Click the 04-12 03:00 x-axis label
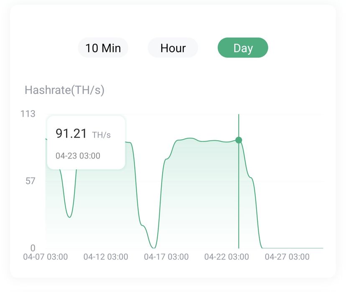The width and height of the screenshot is (346, 292). click(x=106, y=257)
